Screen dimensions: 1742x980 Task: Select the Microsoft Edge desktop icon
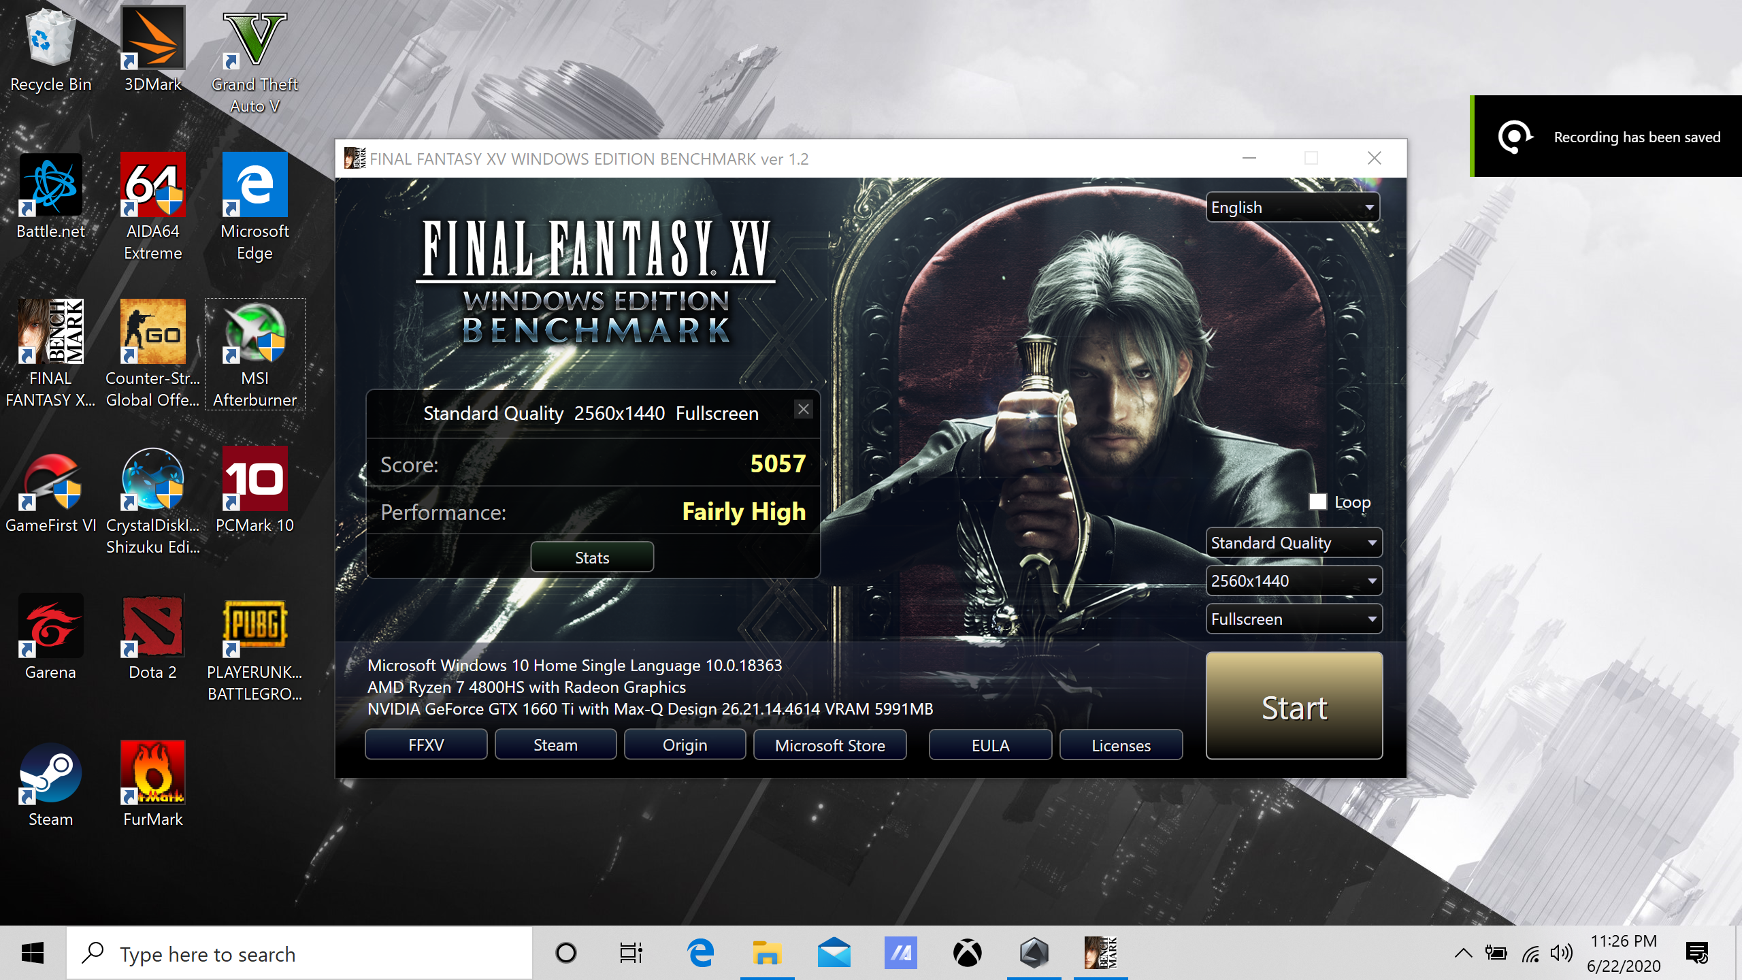click(254, 208)
